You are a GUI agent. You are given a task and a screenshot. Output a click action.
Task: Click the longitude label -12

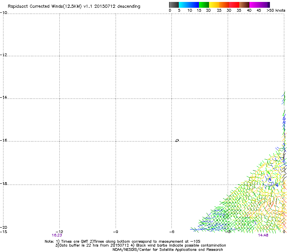(59, 232)
